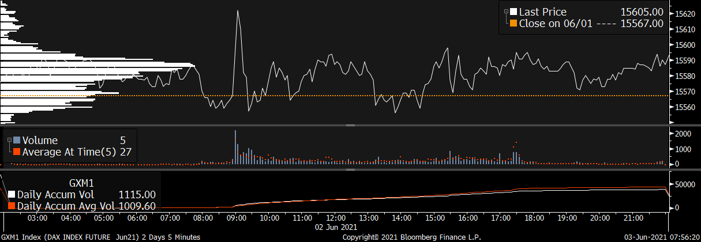Click the 02 Jun 2021 date label
The image size is (701, 242).
(x=336, y=227)
